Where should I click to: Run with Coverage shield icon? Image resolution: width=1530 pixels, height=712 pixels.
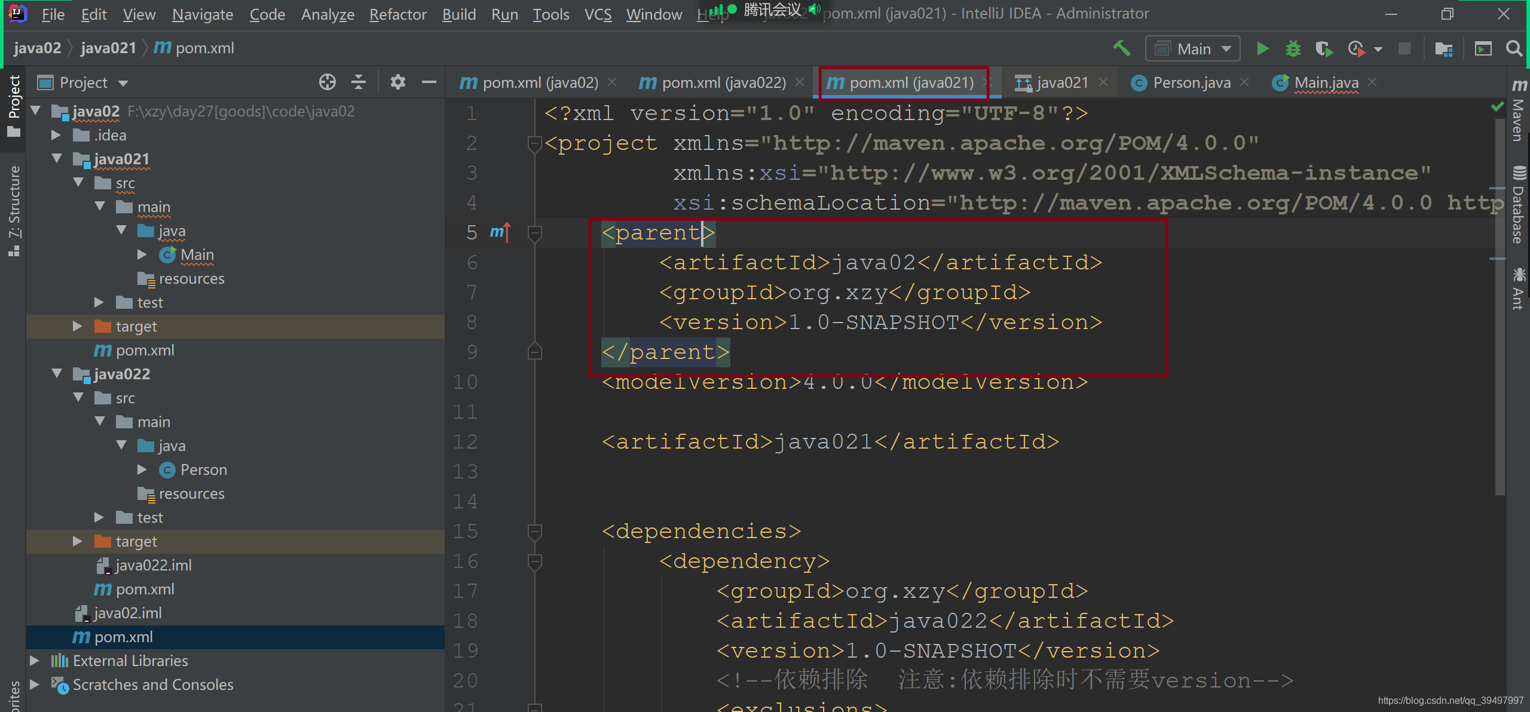tap(1323, 49)
